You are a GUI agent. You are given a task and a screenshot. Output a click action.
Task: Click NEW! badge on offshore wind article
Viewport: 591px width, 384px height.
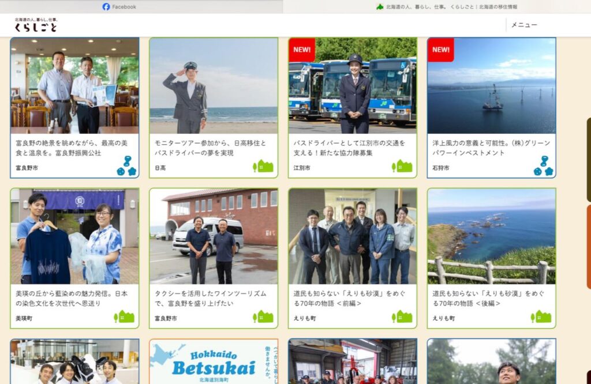[x=441, y=50]
